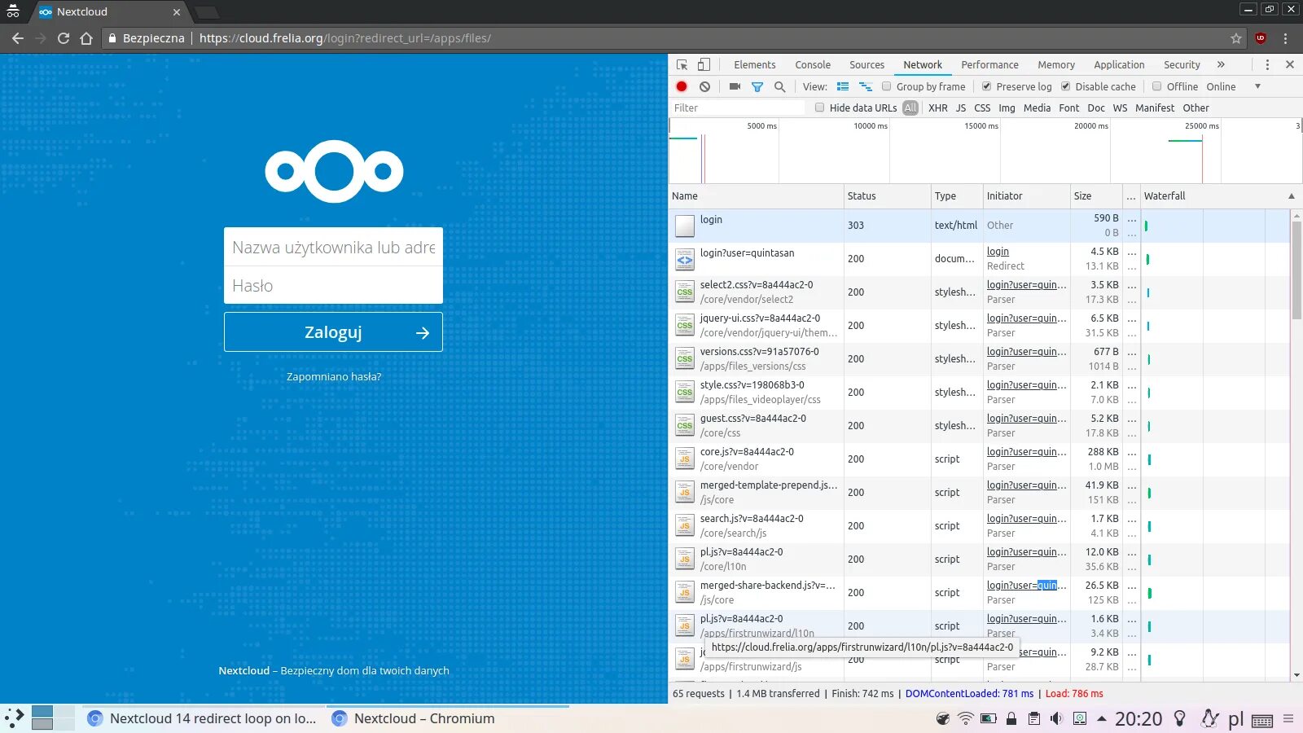1303x733 pixels.
Task: Enable the Group by frame checkbox
Action: 887,86
